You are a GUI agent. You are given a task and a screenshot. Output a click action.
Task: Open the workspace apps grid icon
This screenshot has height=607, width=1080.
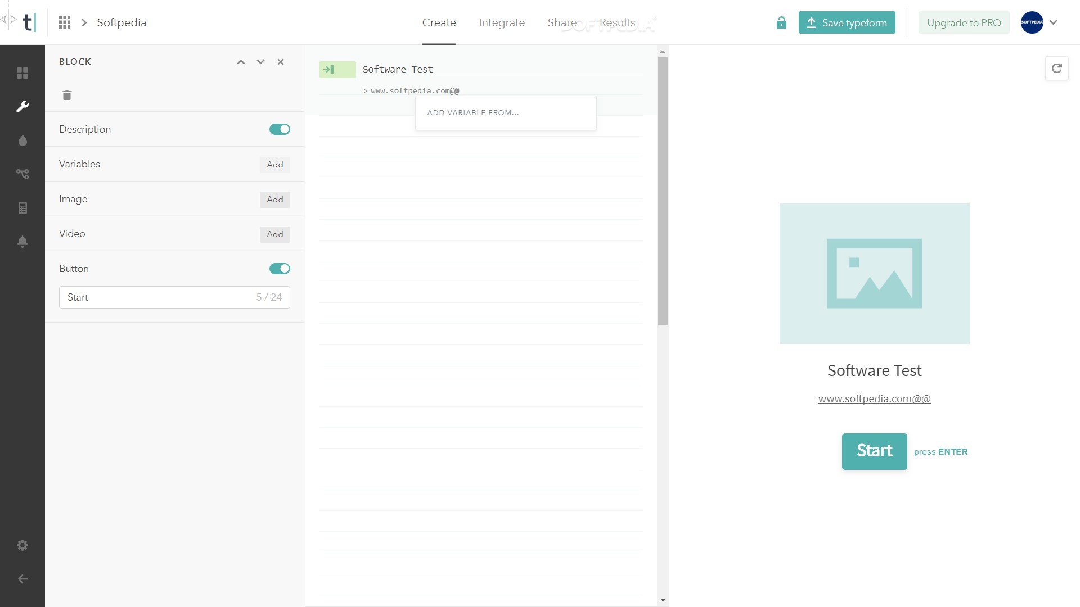[65, 22]
